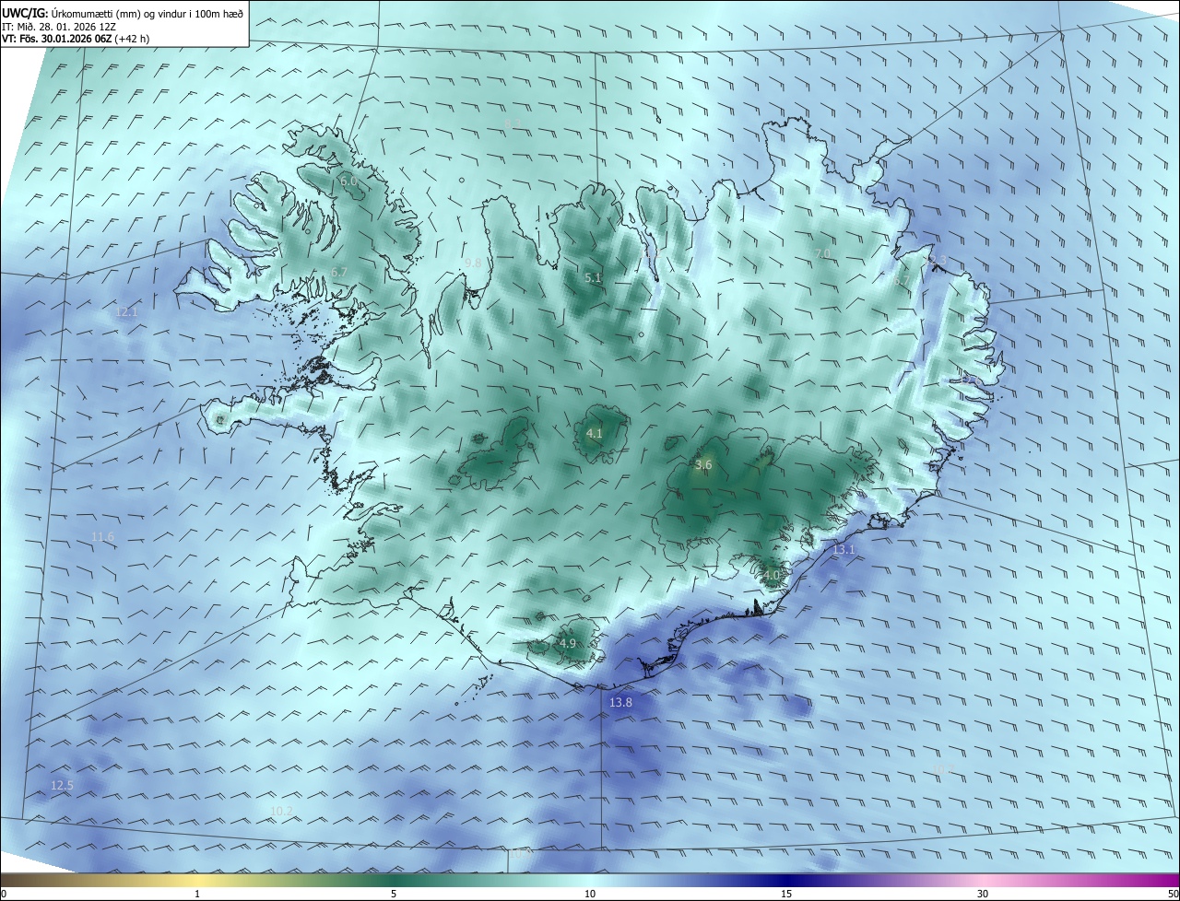Click the 13.8 value south of Iceland
Screen dimensions: 1180x901
click(621, 703)
